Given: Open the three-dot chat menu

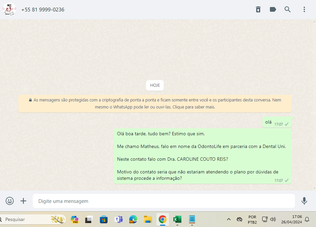Looking at the screenshot, I should [304, 9].
